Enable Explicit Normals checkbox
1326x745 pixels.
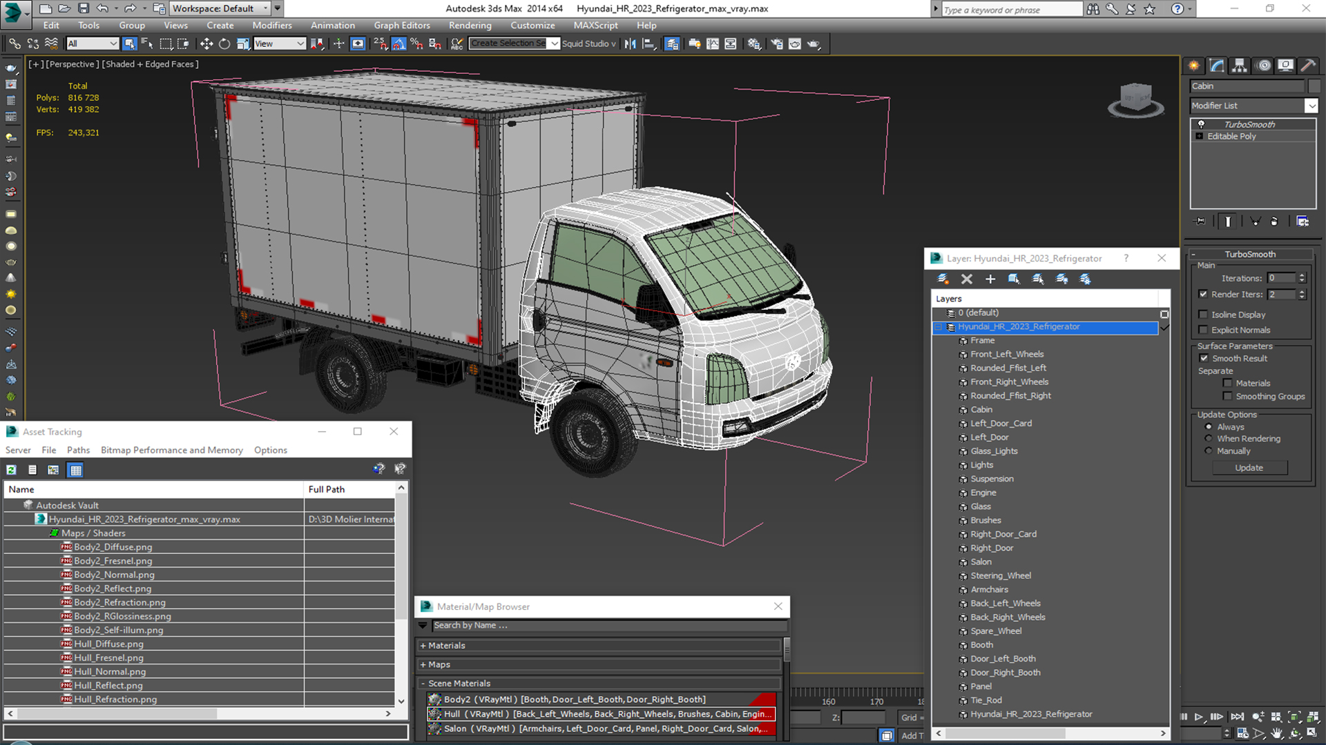tap(1204, 330)
